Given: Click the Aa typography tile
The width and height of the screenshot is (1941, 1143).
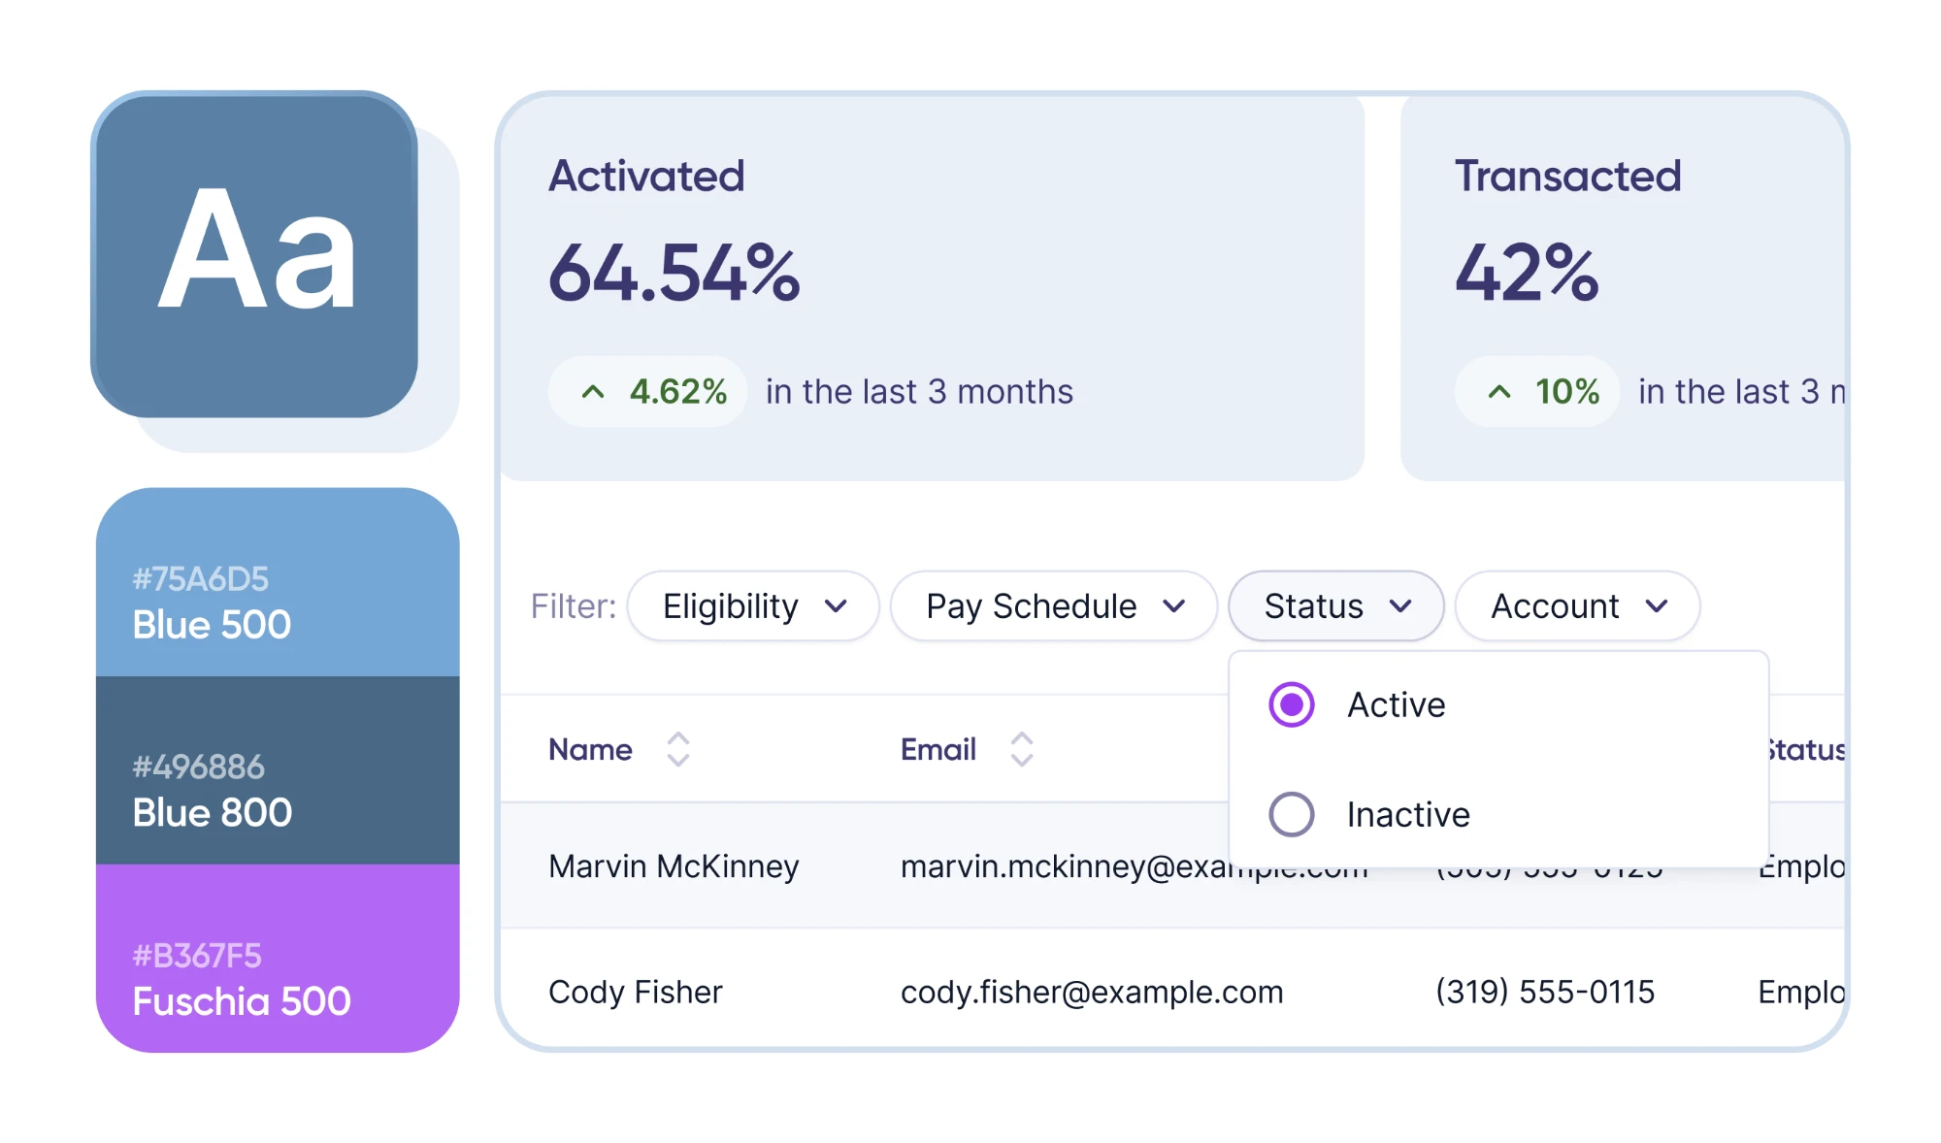Looking at the screenshot, I should 254,254.
